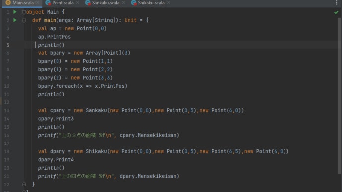The width and height of the screenshot is (342, 192).
Task: Click the Shikaku constructor call on line 18
Action: click(181, 151)
